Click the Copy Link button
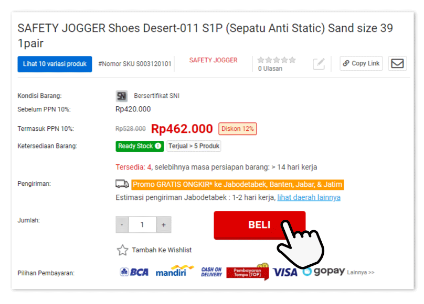This screenshot has width=424, height=304. 361,63
